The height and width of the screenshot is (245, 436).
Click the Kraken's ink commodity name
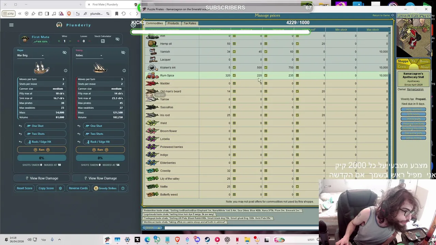(168, 67)
